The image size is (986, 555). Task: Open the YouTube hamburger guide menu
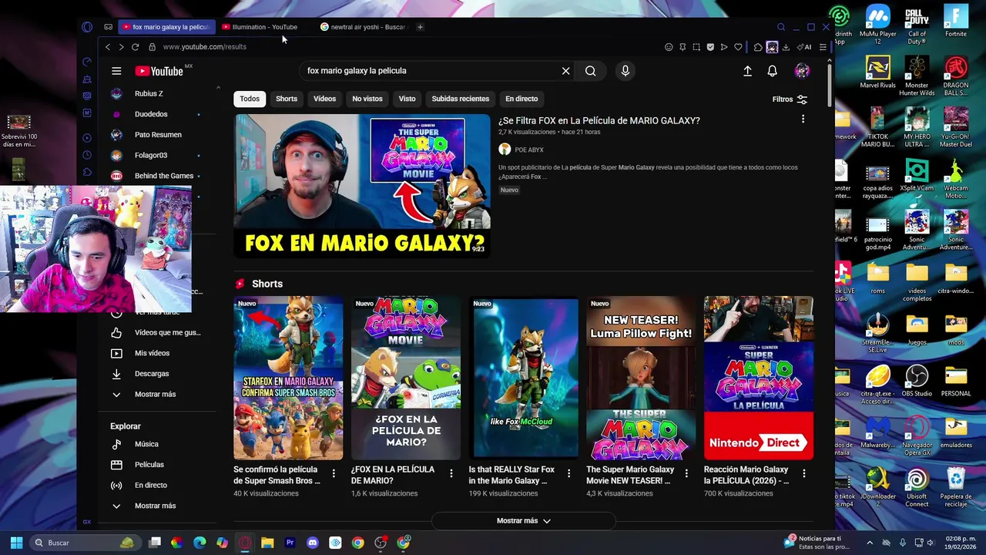click(116, 71)
